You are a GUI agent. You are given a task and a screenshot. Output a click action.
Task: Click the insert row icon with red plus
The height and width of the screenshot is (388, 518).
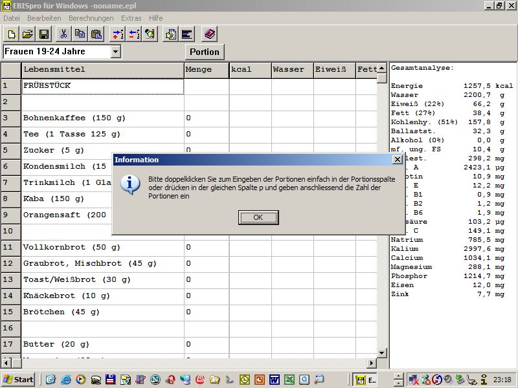tap(117, 34)
